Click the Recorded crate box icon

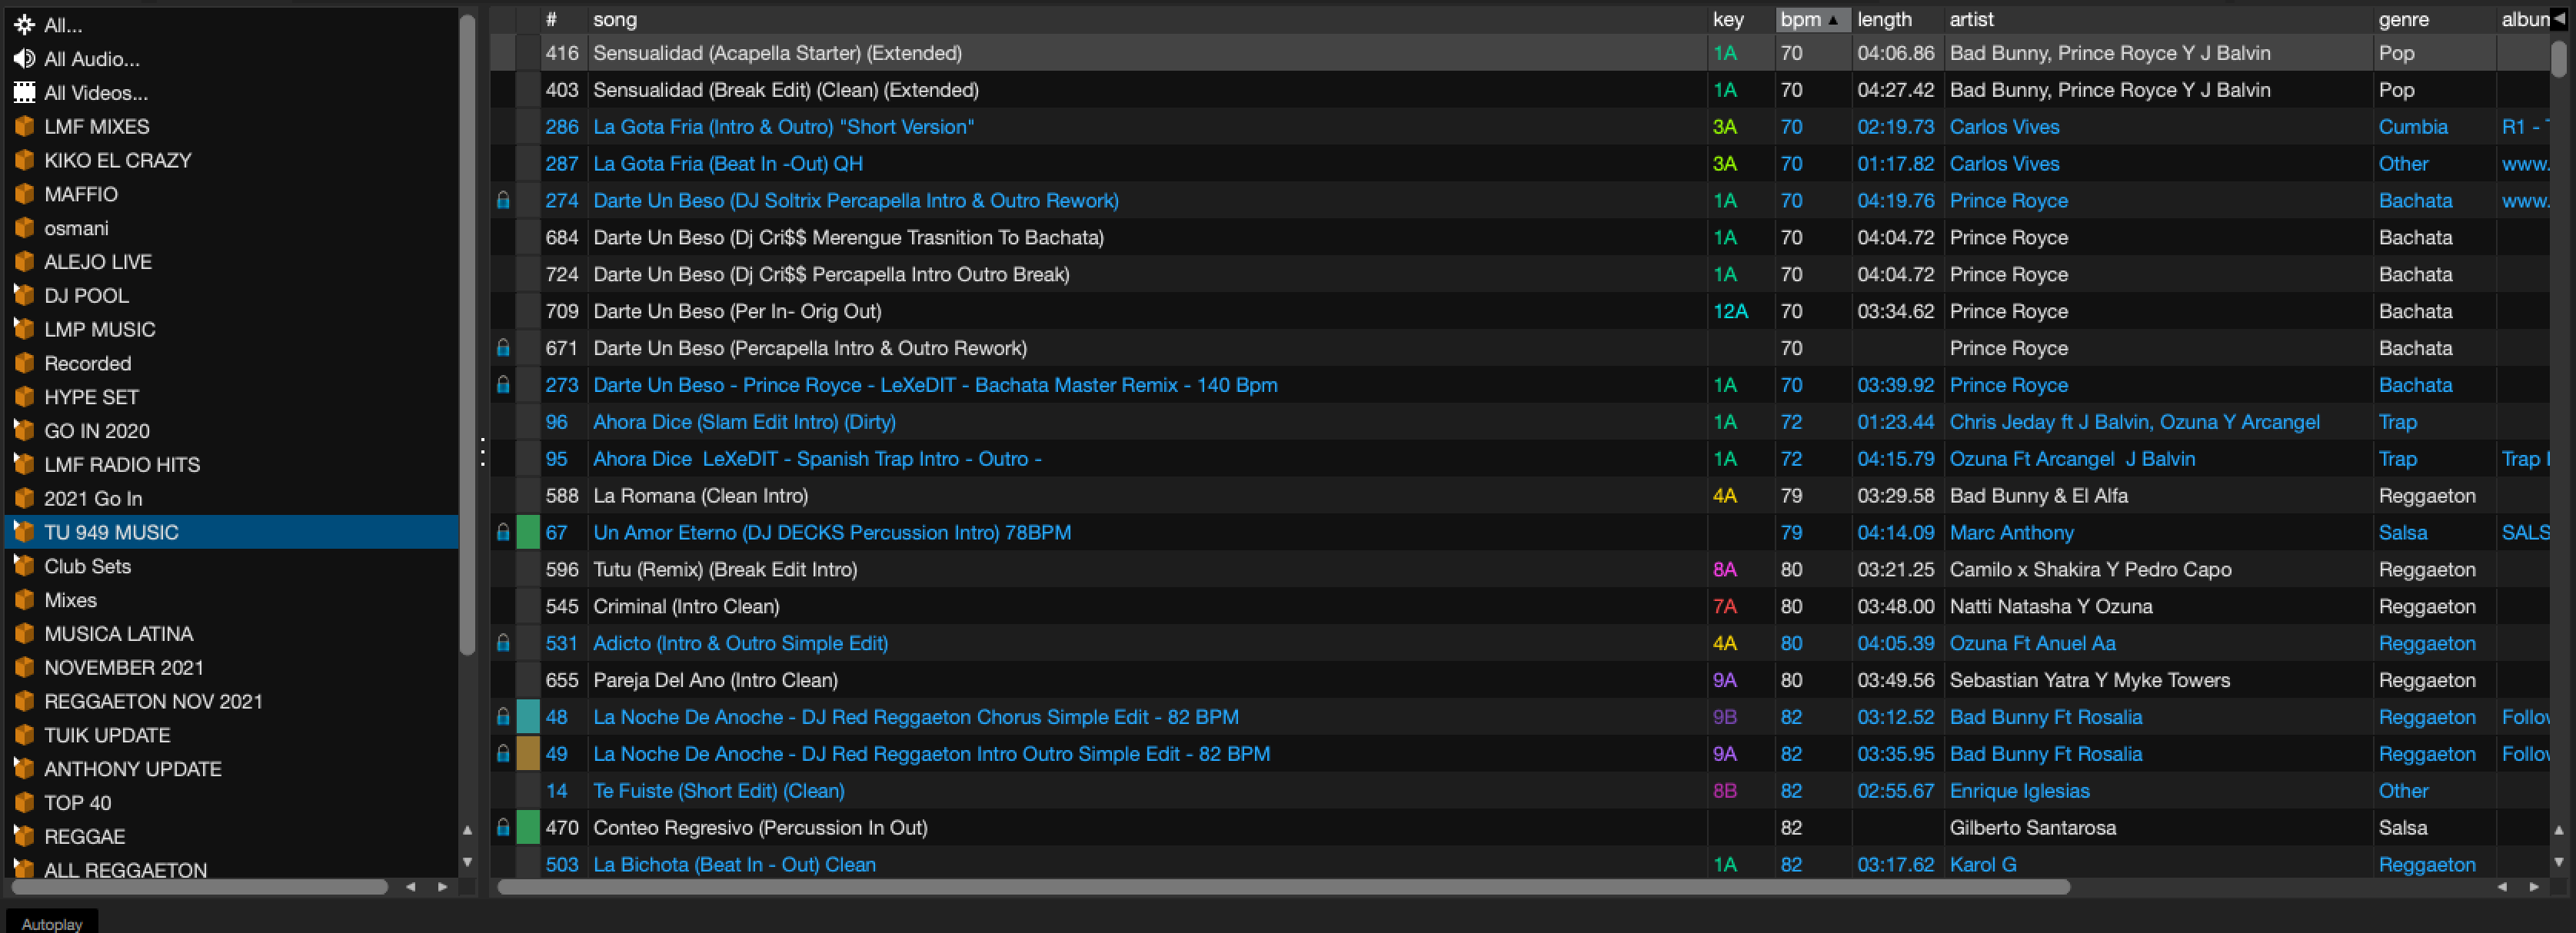click(x=24, y=364)
